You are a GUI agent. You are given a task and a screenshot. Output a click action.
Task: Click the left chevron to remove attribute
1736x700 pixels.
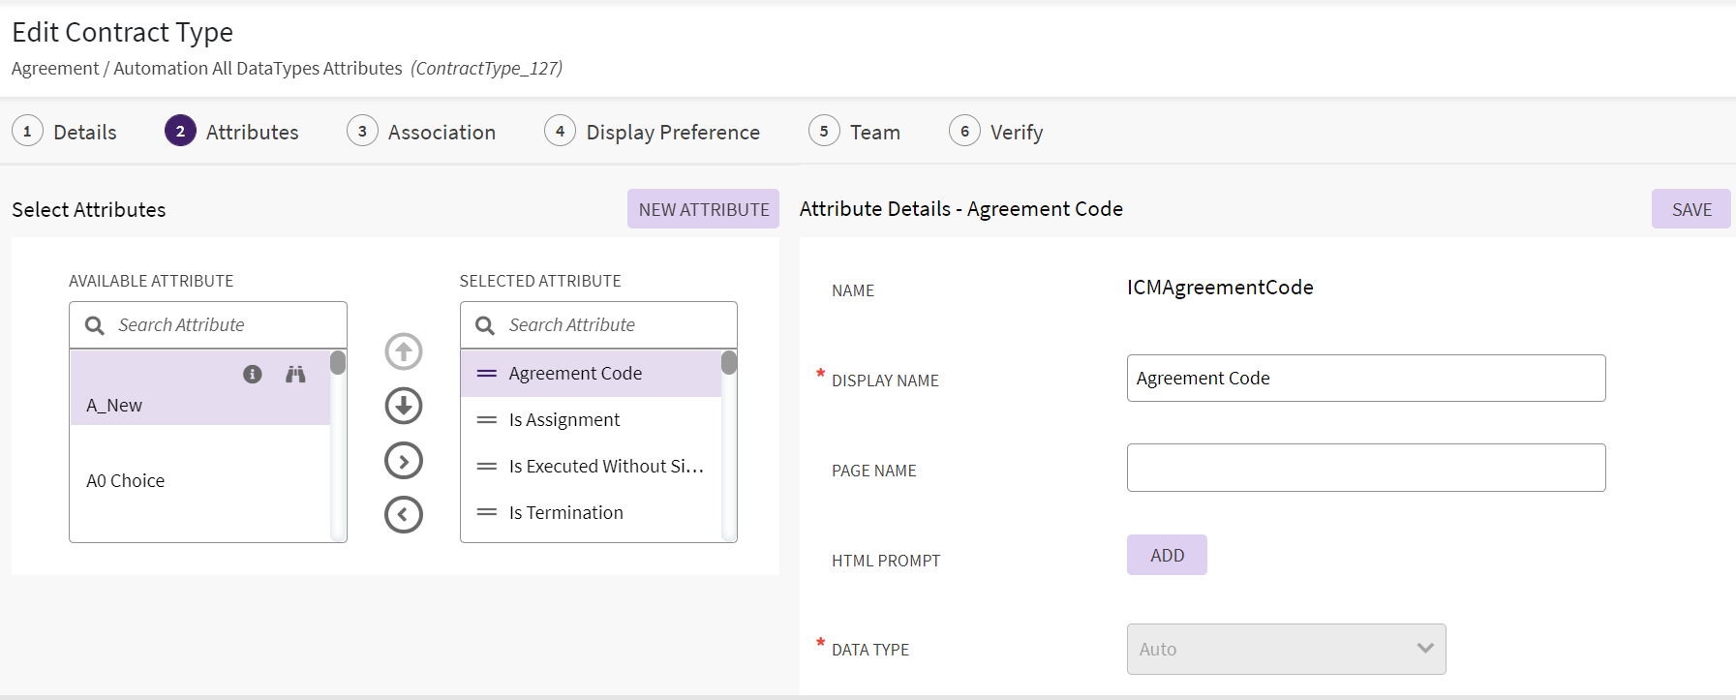point(404,515)
